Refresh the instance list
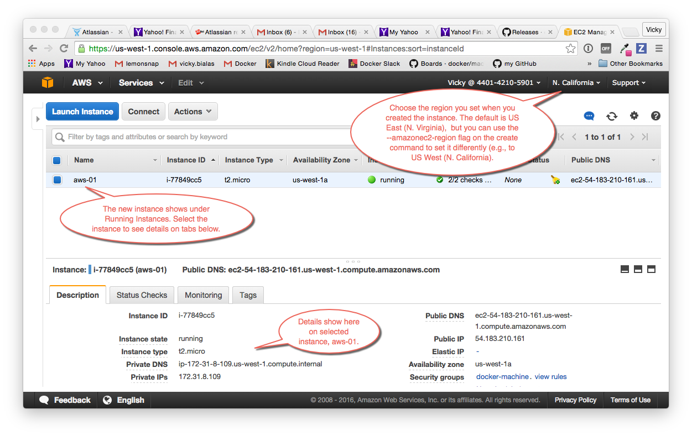Screen dimensions: 692x436 click(x=611, y=116)
